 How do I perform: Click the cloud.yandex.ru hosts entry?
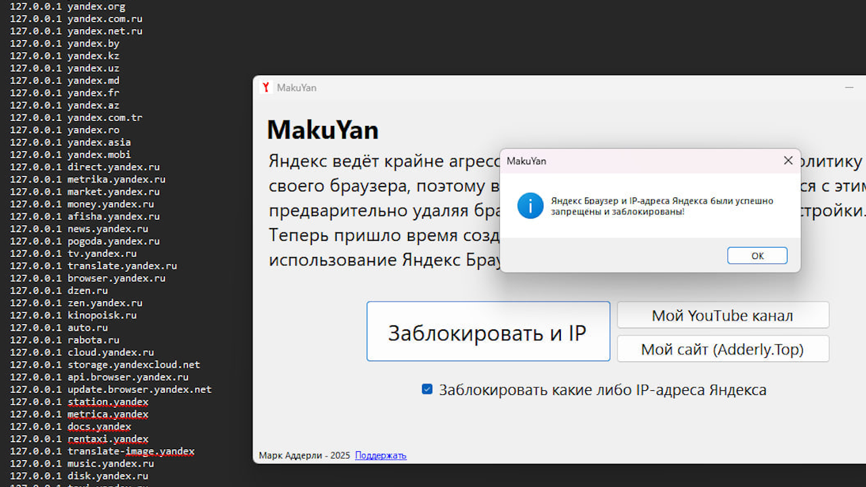[x=82, y=352]
